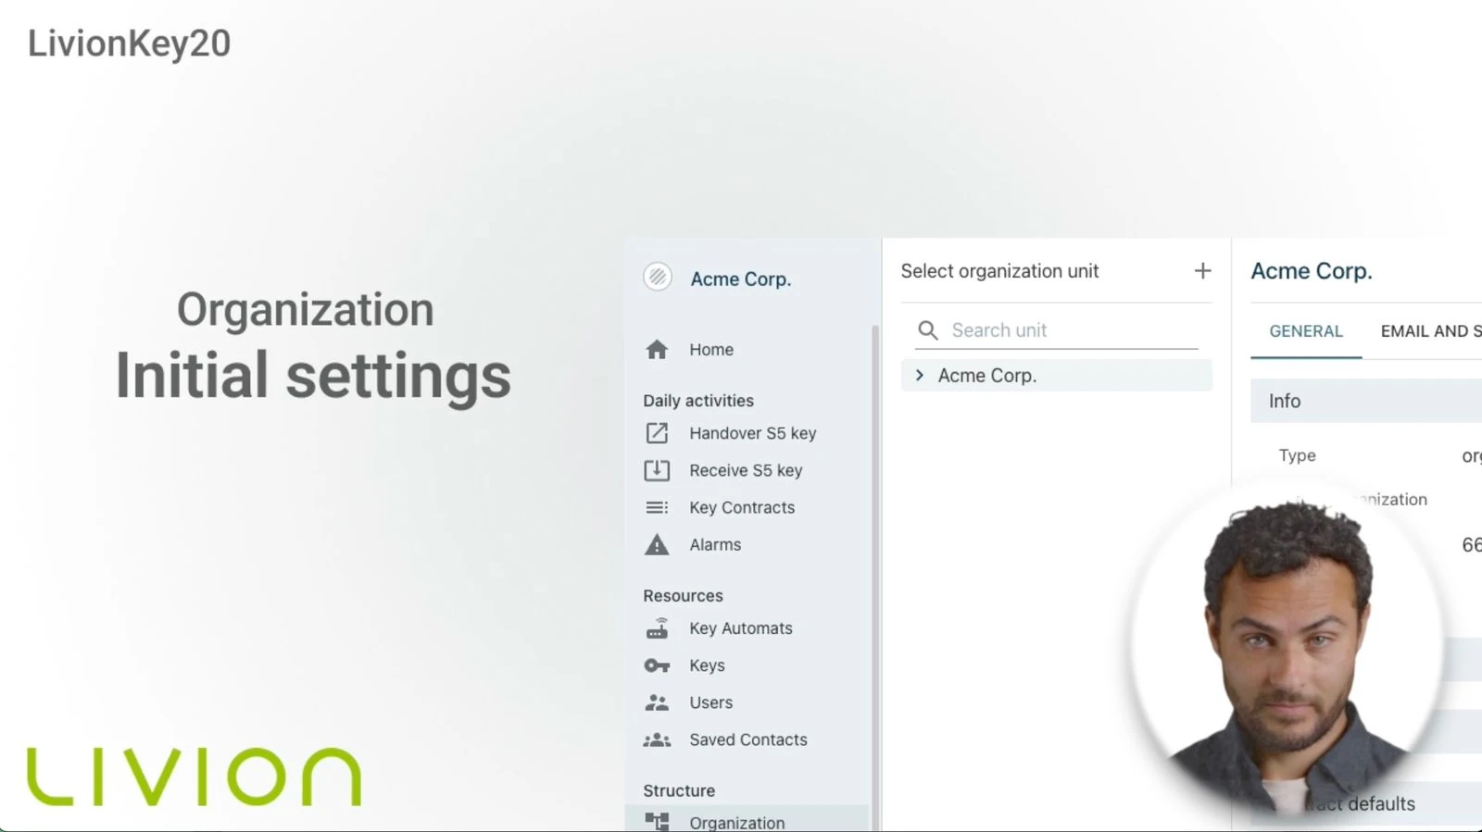Viewport: 1482px width, 832px height.
Task: Click the Organization structure icon
Action: click(657, 822)
